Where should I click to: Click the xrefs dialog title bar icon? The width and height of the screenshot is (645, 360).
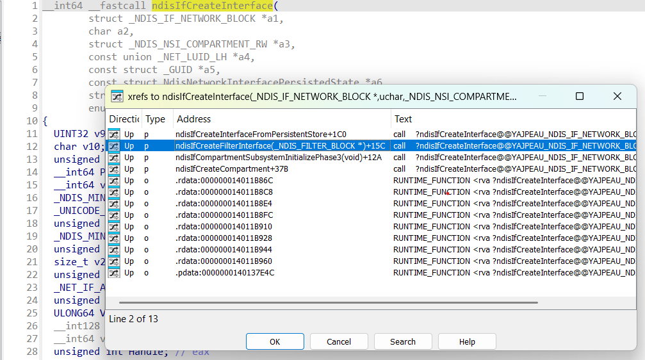[117, 97]
